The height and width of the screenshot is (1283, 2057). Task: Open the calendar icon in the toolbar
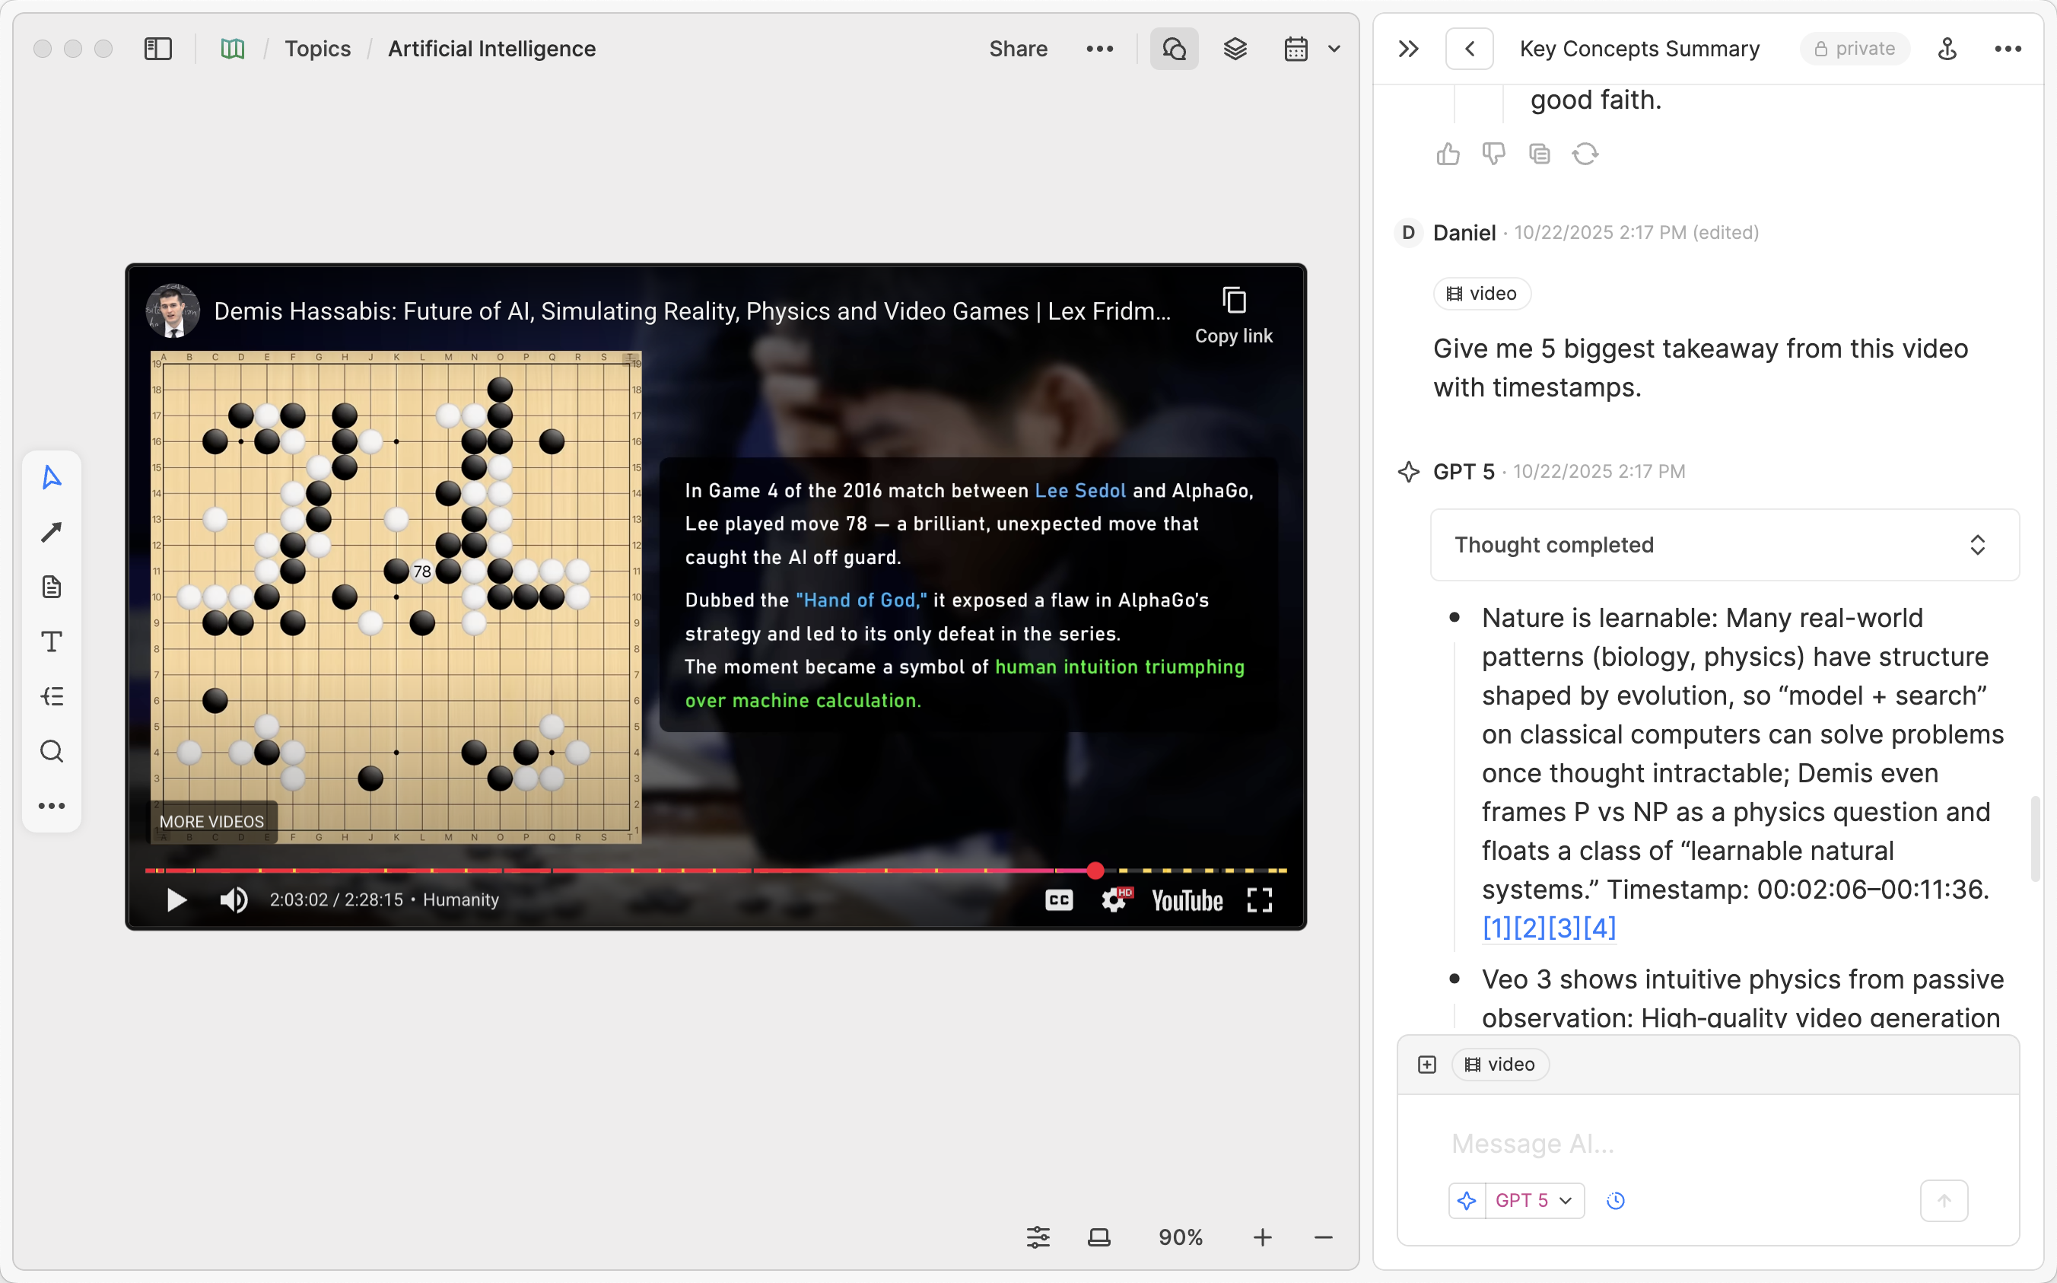[1296, 49]
